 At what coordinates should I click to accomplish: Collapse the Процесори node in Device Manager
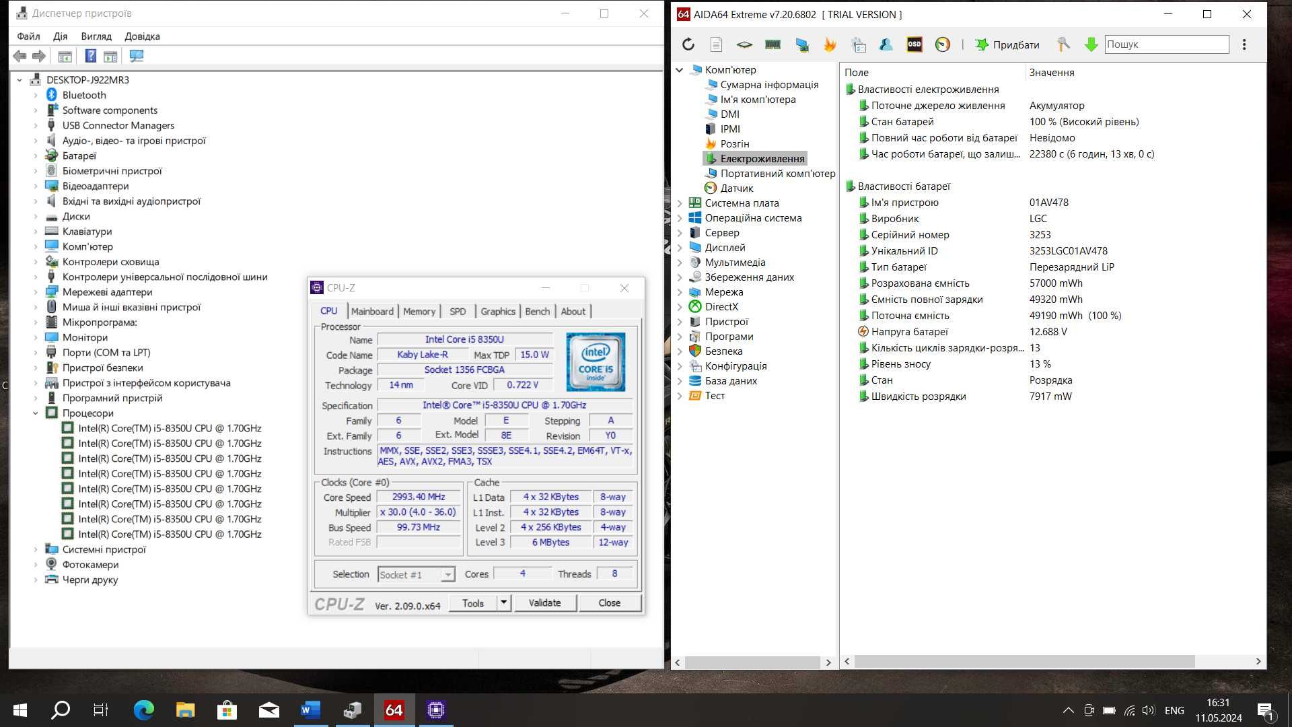pos(36,413)
